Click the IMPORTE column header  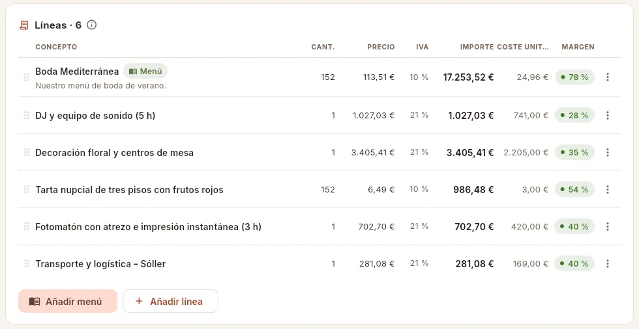pyautogui.click(x=477, y=47)
